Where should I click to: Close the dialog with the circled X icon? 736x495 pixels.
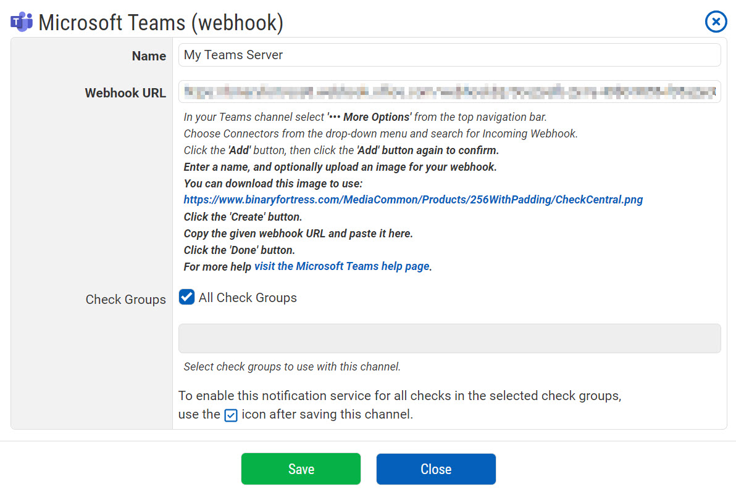coord(716,22)
